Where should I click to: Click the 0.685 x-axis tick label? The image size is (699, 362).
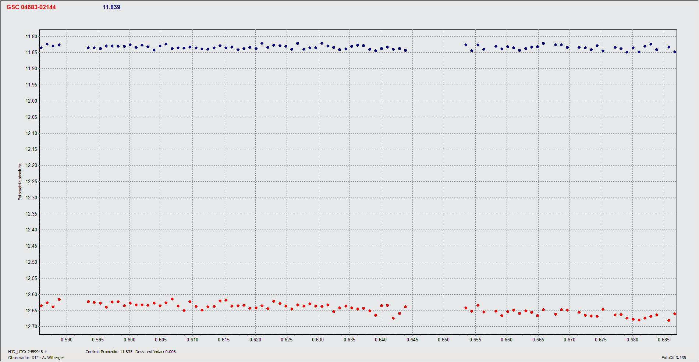664,340
